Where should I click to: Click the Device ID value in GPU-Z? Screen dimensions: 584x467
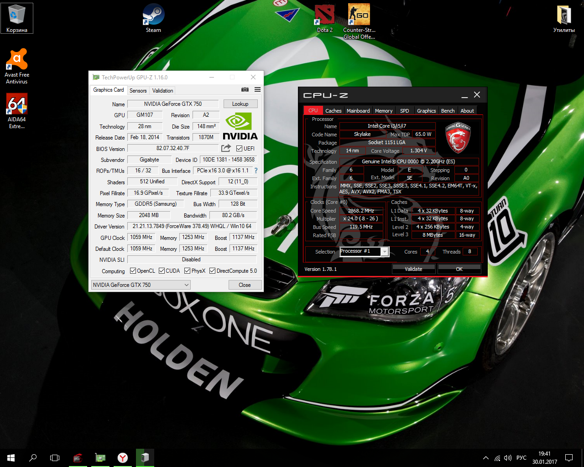point(229,160)
